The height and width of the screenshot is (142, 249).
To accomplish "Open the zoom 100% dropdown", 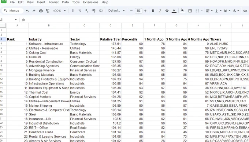I will click(59, 11).
